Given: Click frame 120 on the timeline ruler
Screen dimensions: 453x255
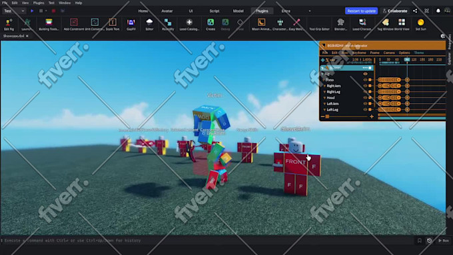Looking at the screenshot, I should click(x=414, y=59).
